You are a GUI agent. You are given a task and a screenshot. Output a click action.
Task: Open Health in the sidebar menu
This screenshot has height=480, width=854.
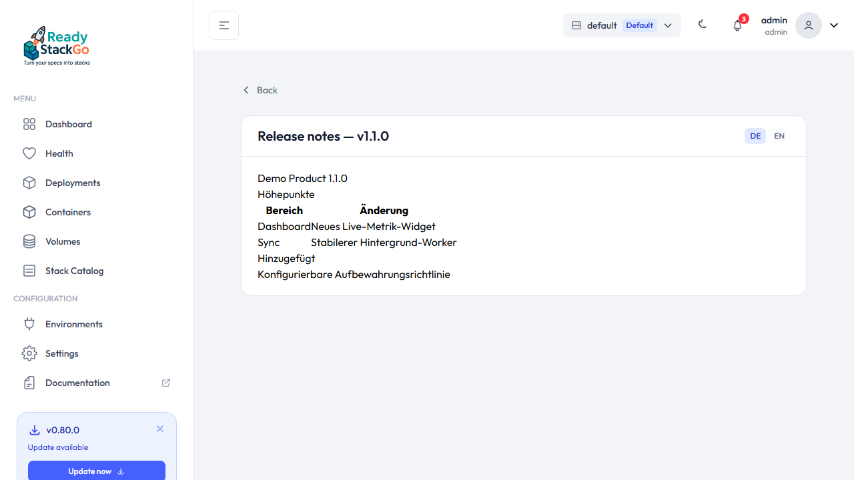(97, 153)
